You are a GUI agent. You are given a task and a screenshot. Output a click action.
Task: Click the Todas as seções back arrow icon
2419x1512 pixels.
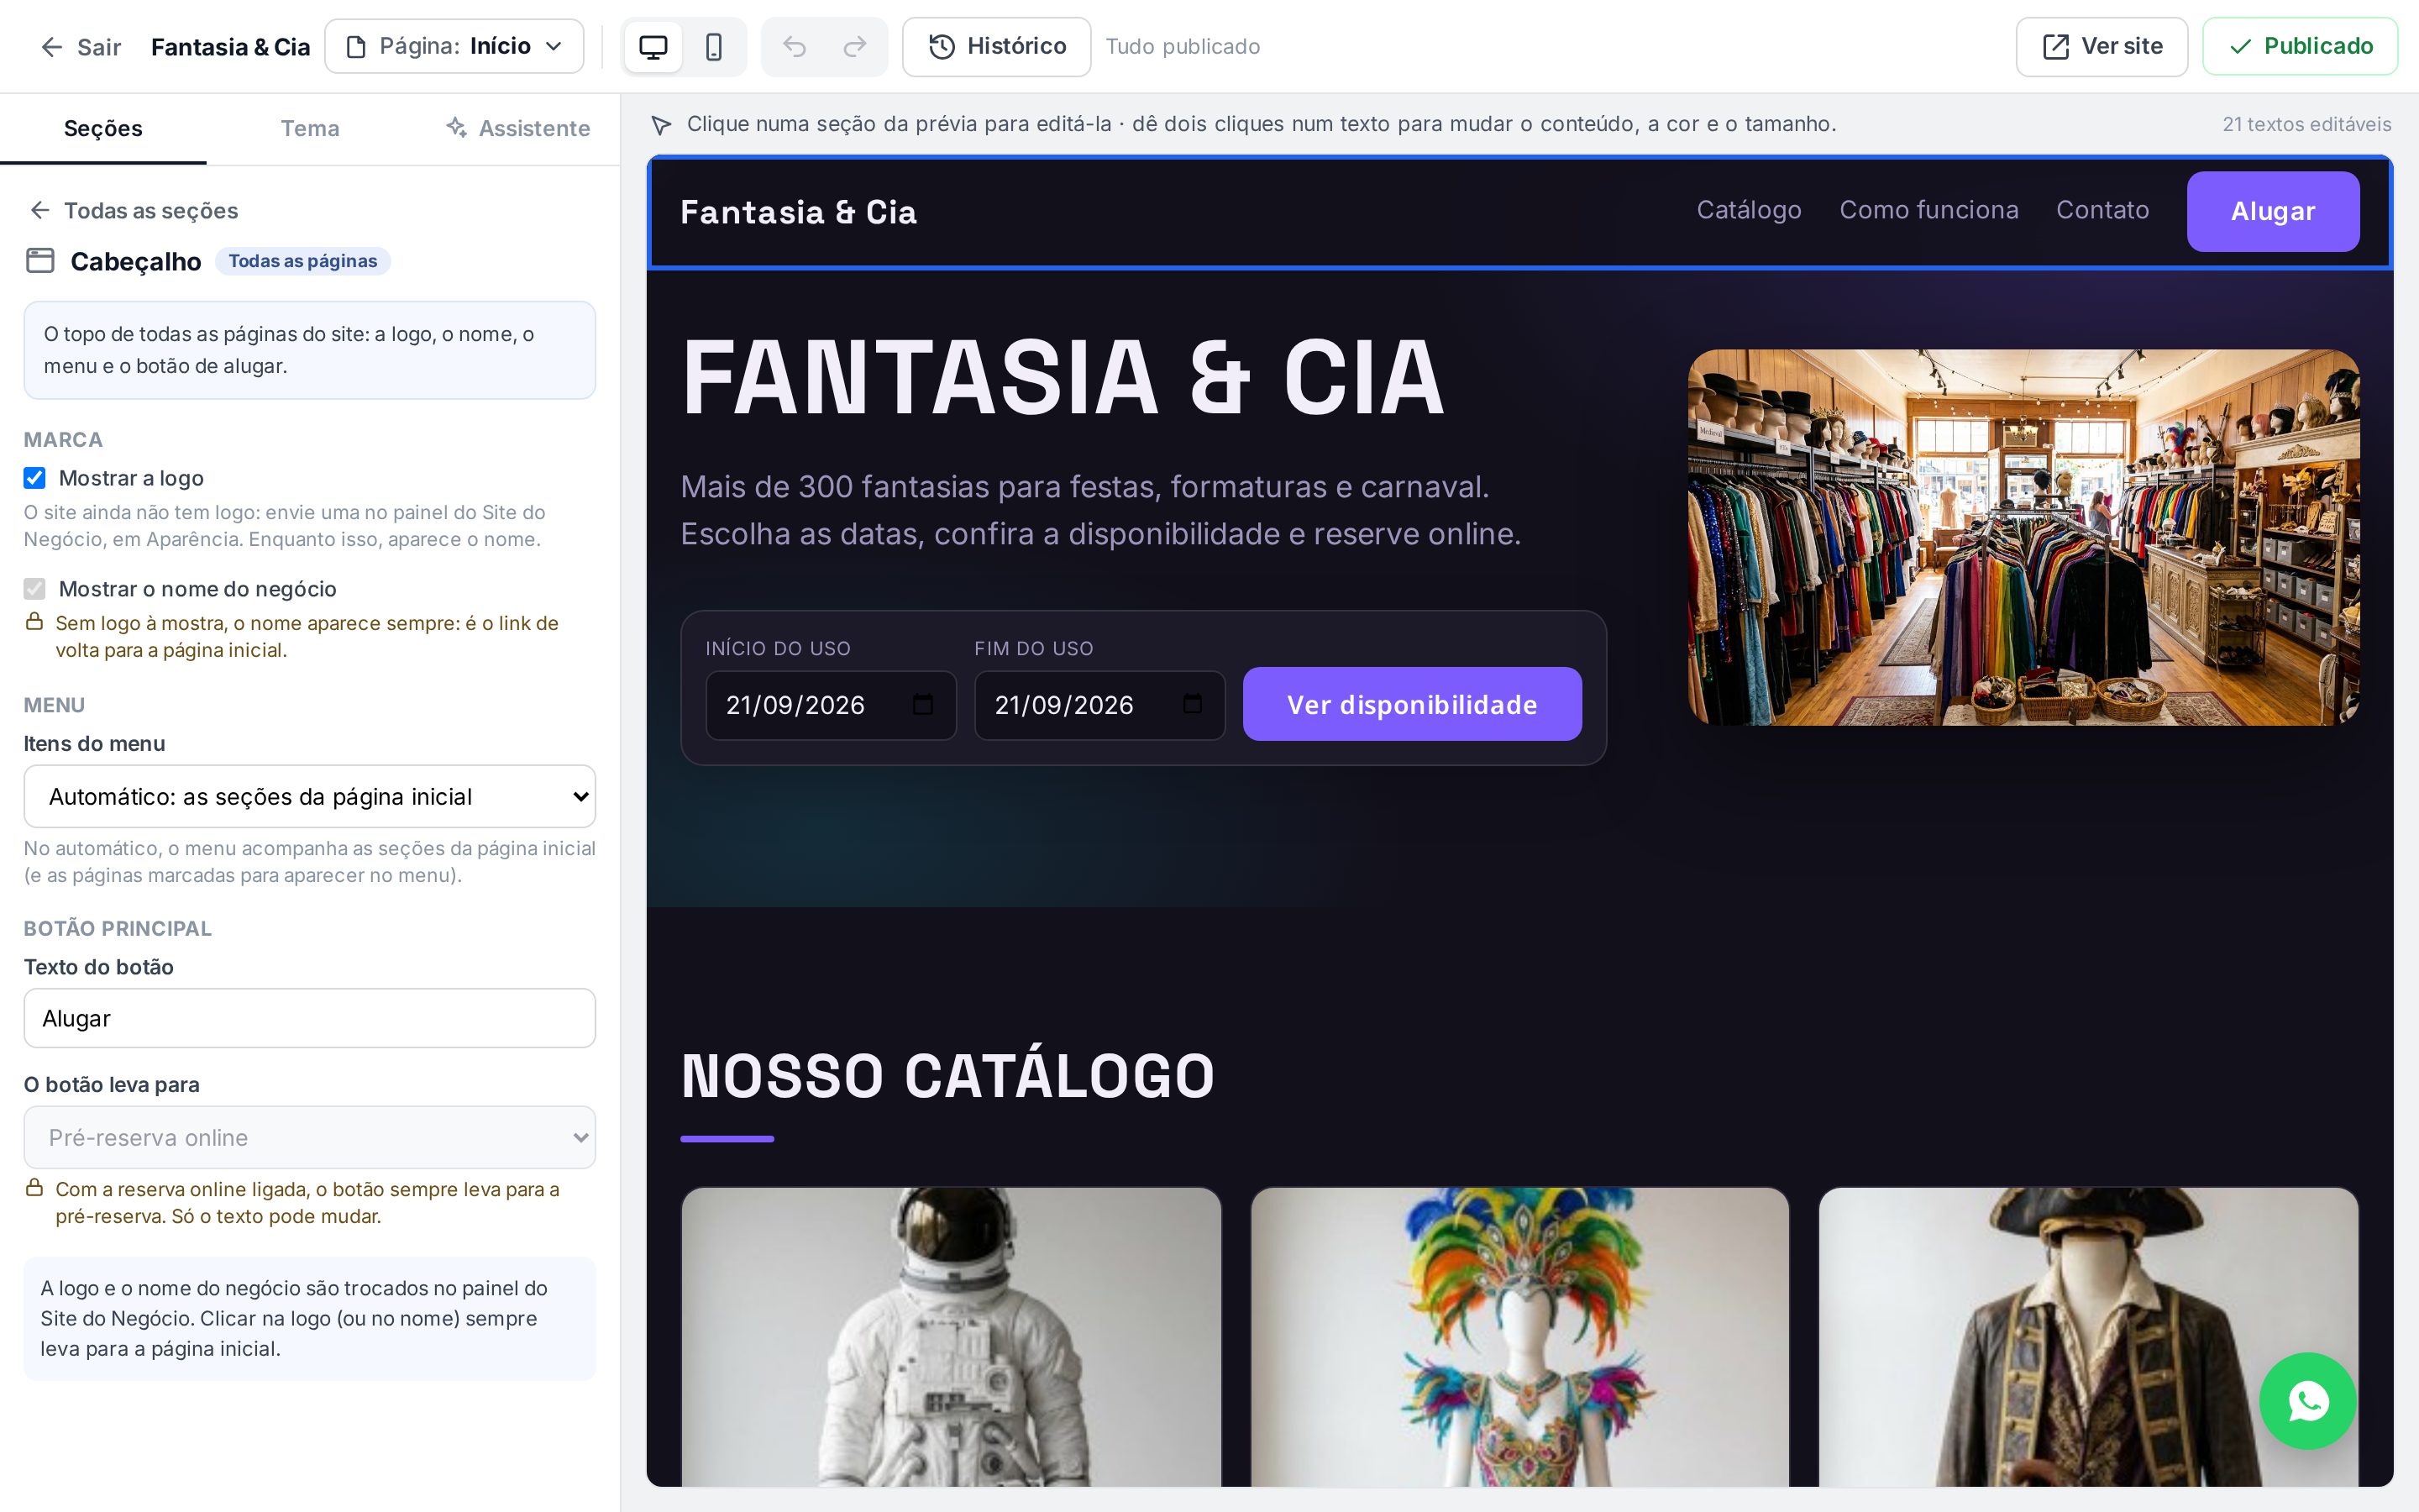pyautogui.click(x=40, y=210)
